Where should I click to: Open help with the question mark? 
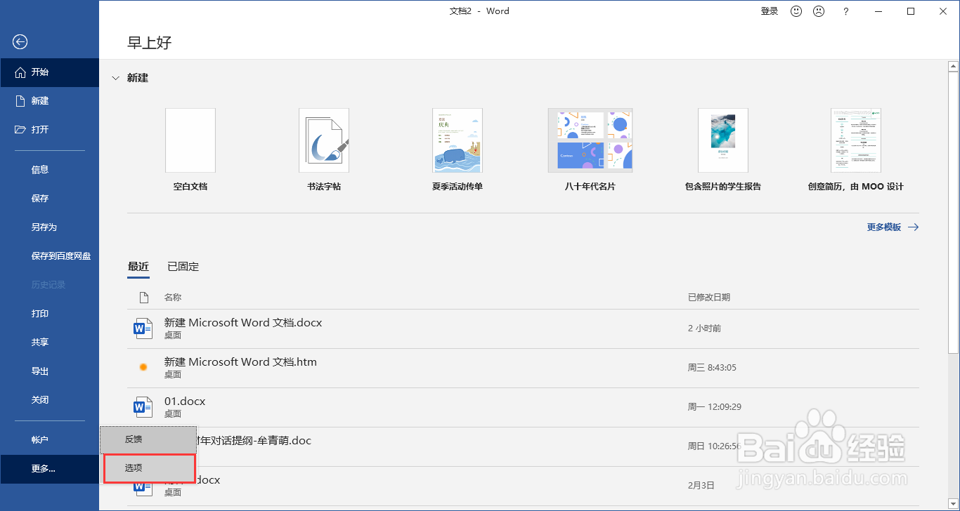pos(846,11)
